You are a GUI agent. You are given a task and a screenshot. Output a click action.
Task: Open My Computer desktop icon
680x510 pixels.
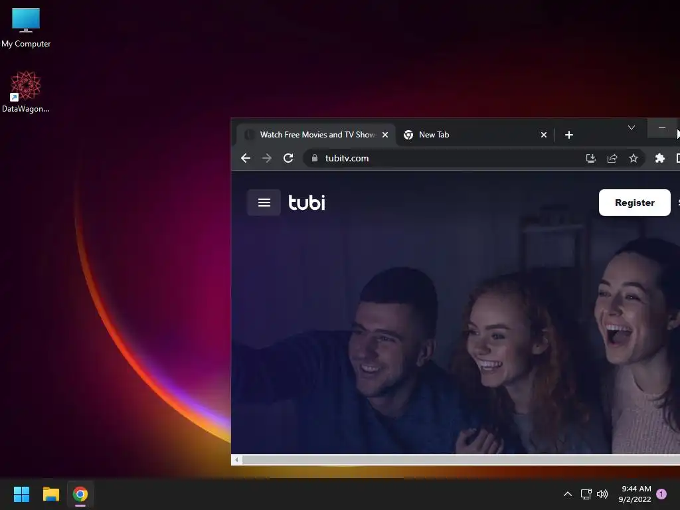point(26,27)
